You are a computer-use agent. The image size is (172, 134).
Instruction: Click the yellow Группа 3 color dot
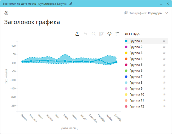[126, 53]
